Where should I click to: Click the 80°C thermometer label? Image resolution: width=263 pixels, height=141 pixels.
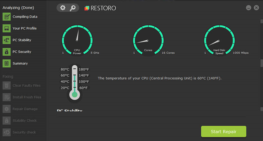tap(65, 69)
